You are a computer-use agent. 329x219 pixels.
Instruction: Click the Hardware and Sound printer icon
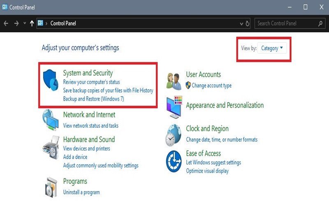click(51, 148)
